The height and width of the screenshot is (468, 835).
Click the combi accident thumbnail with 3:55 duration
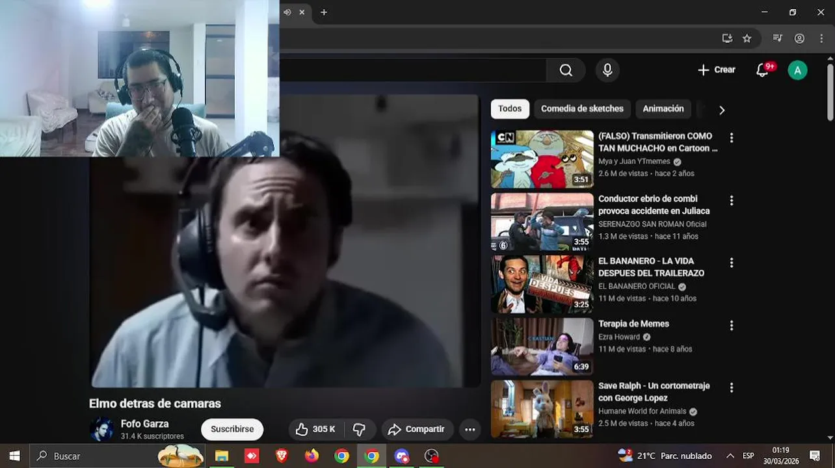[x=542, y=222]
